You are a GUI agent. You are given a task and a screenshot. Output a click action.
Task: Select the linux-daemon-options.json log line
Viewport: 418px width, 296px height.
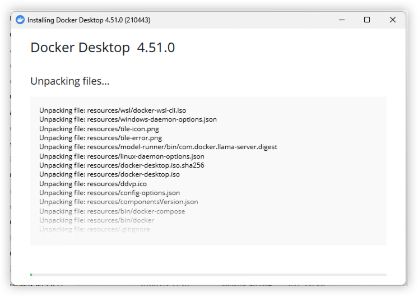click(122, 156)
